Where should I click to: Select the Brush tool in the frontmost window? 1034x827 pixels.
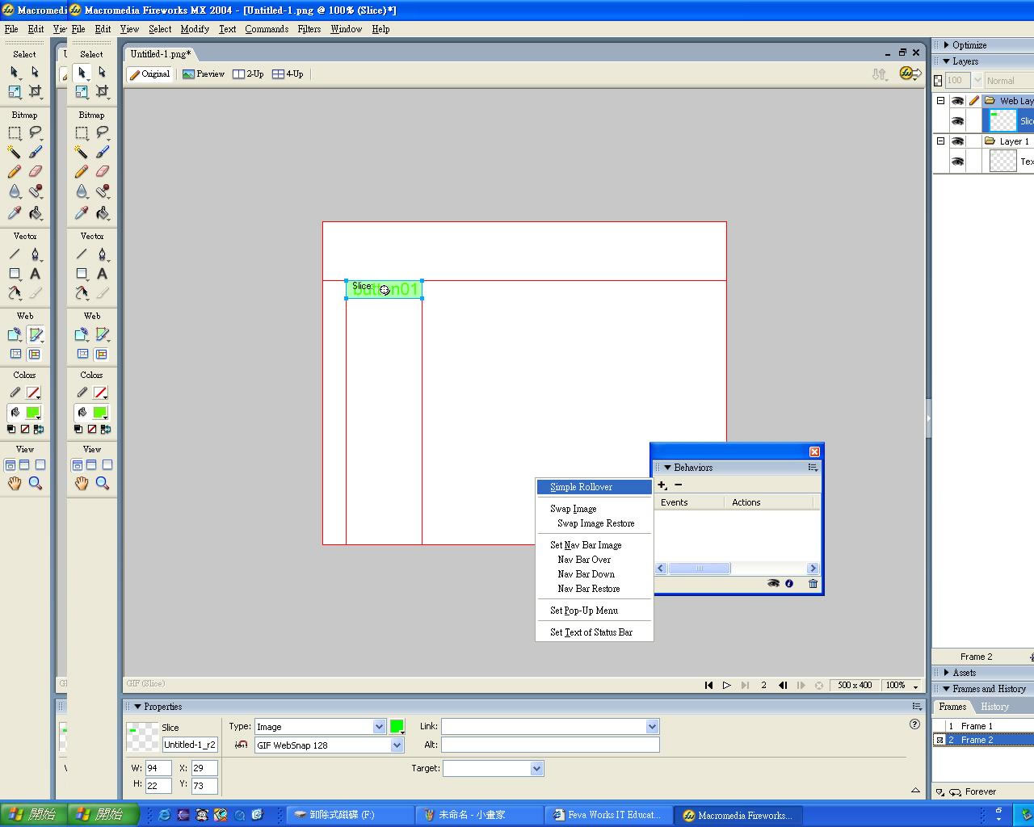[102, 152]
